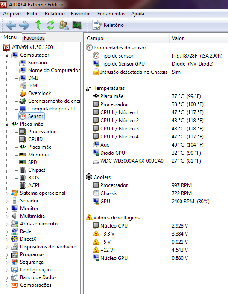
Task: Open the system stability monitor icon
Action: click(x=77, y=25)
